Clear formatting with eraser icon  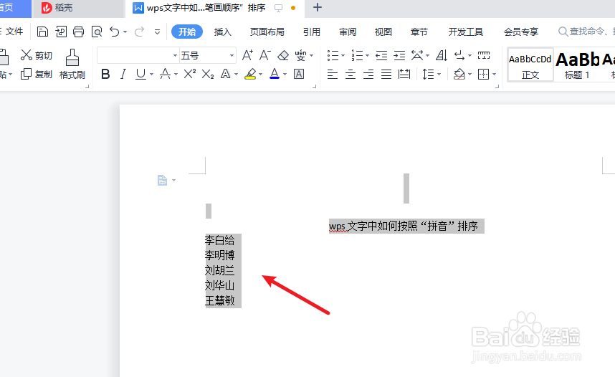click(x=283, y=55)
